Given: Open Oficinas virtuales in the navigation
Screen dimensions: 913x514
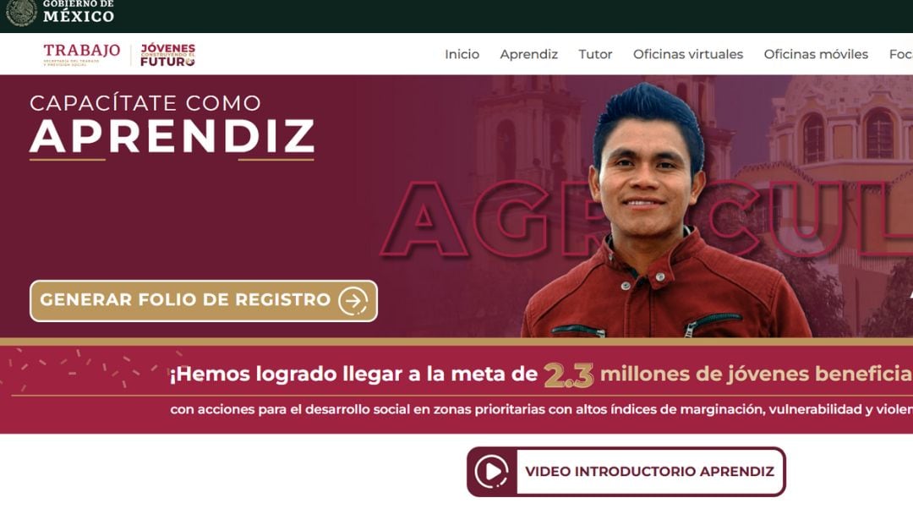Looking at the screenshot, I should pos(687,54).
